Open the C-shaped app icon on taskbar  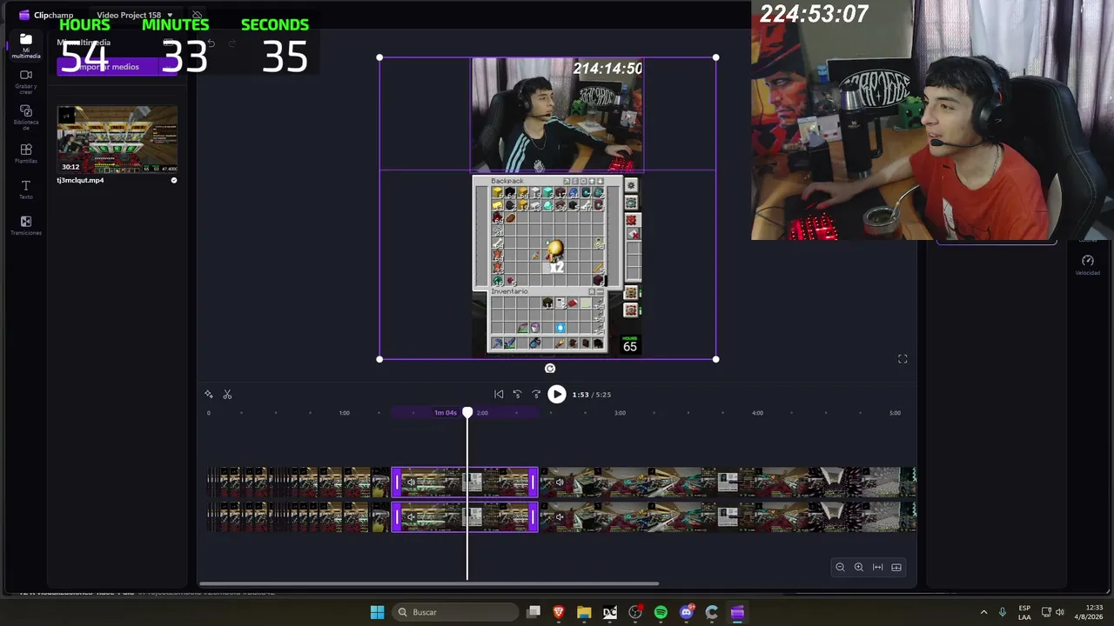coord(712,612)
